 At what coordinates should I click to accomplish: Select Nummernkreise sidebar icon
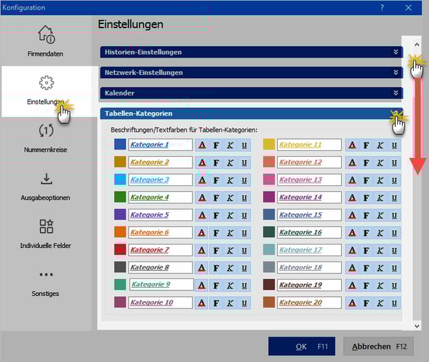(46, 136)
